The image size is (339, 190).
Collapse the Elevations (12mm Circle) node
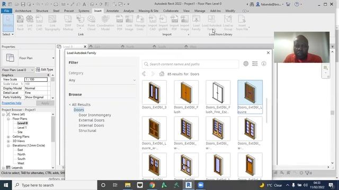[8, 146]
